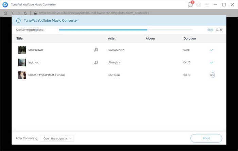The width and height of the screenshot is (238, 151).
Task: Click the After Converting label
Action: [x=27, y=138]
